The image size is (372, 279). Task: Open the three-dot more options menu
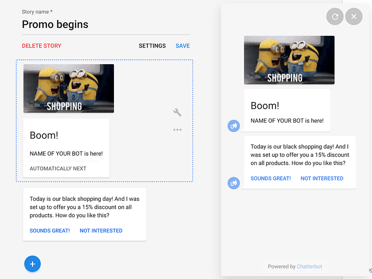point(177,130)
